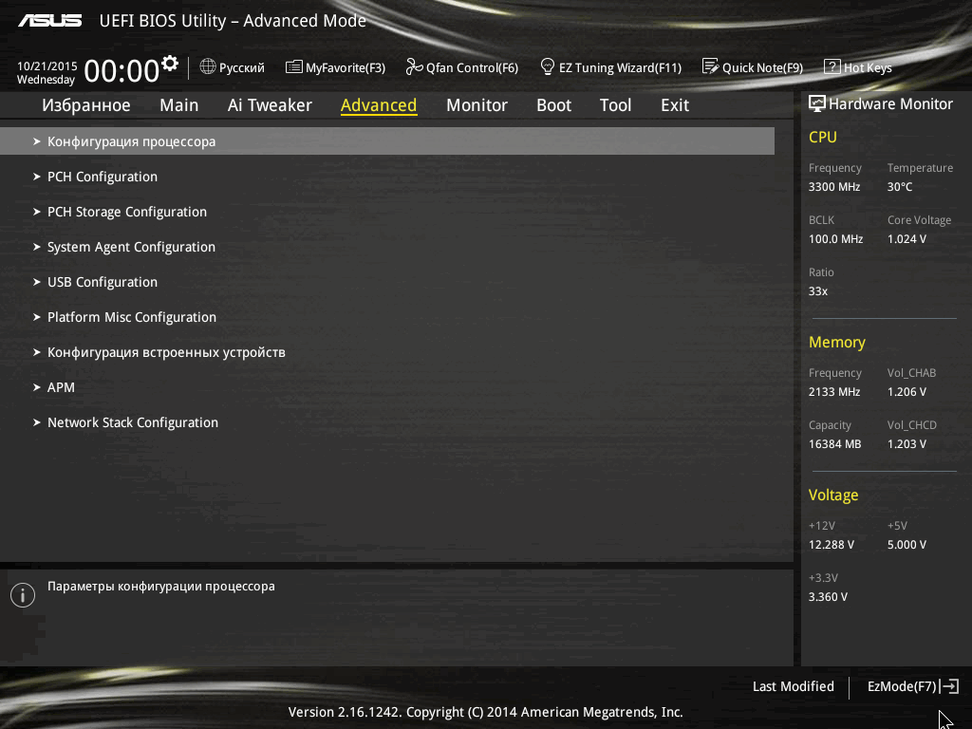The image size is (972, 729).
Task: Click the Hardware Monitor display icon
Action: tap(817, 103)
